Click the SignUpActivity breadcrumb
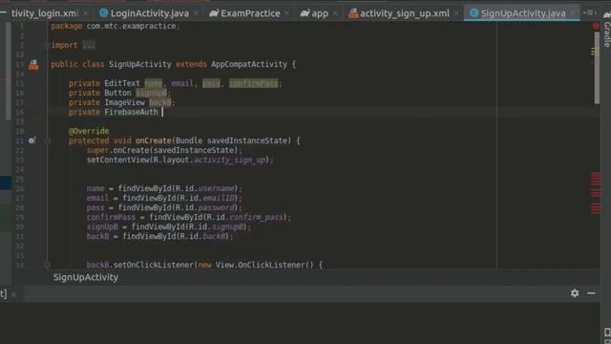This screenshot has width=611, height=344. 86,277
